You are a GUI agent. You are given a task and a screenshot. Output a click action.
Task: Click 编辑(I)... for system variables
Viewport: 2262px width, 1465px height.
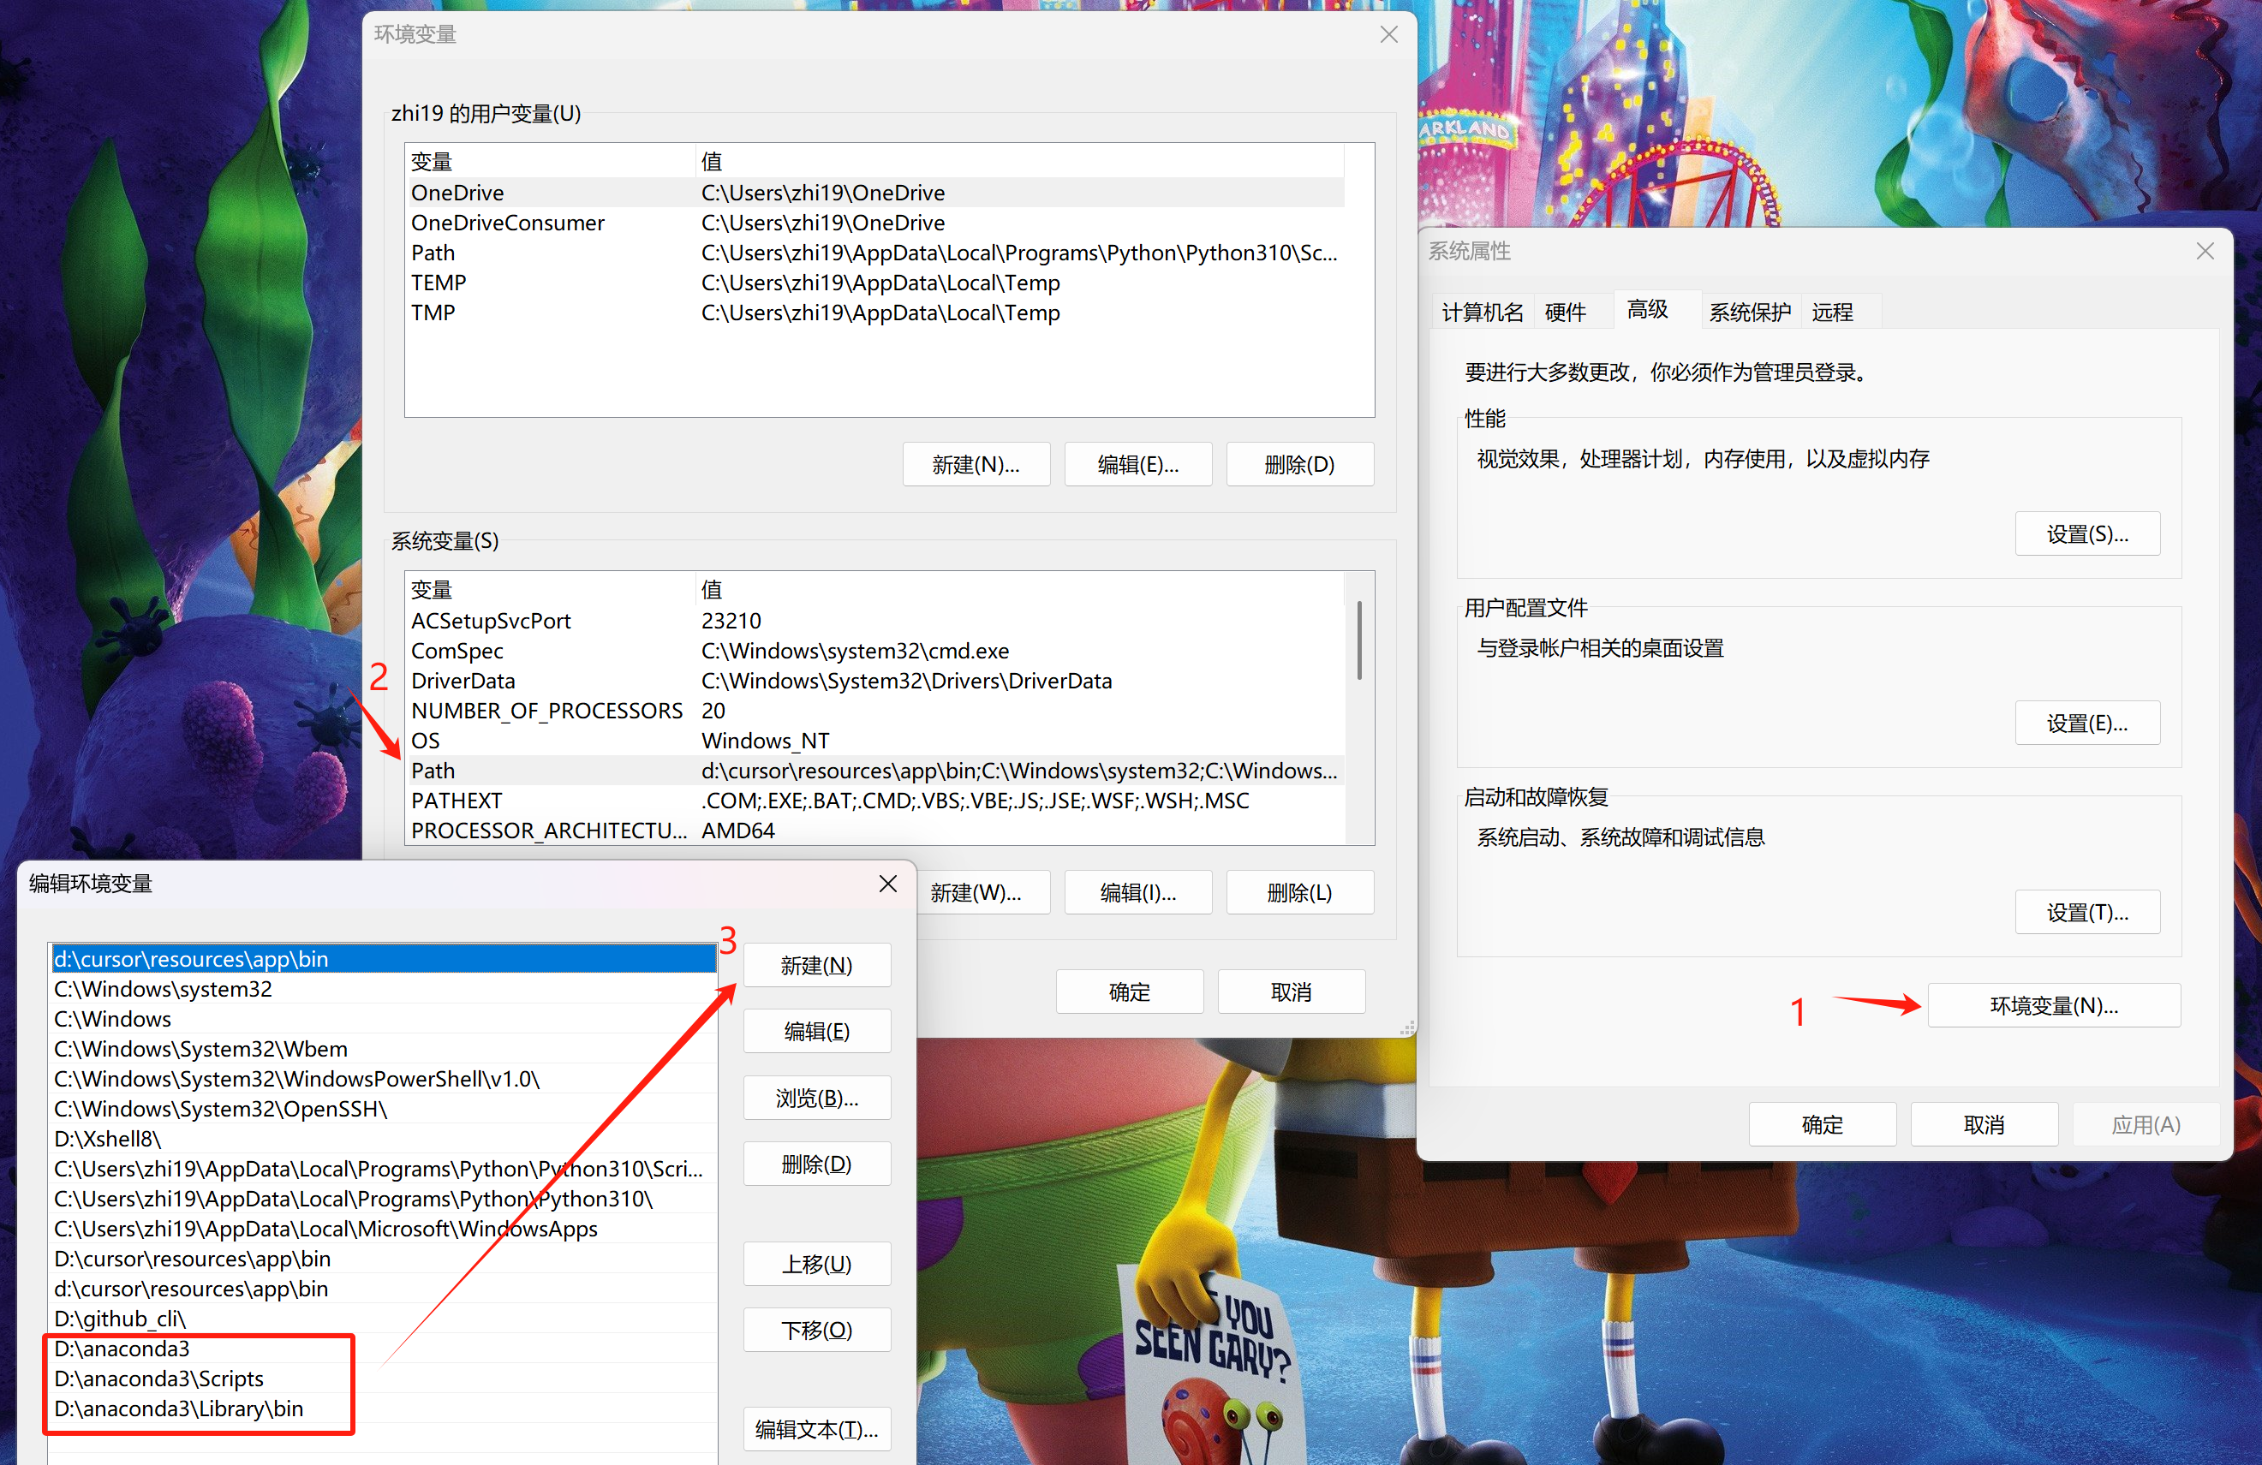1137,892
